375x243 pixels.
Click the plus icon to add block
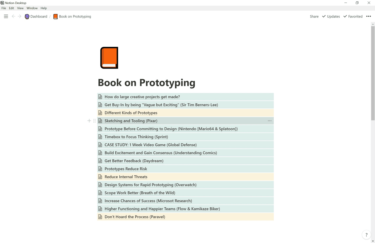[x=89, y=121]
